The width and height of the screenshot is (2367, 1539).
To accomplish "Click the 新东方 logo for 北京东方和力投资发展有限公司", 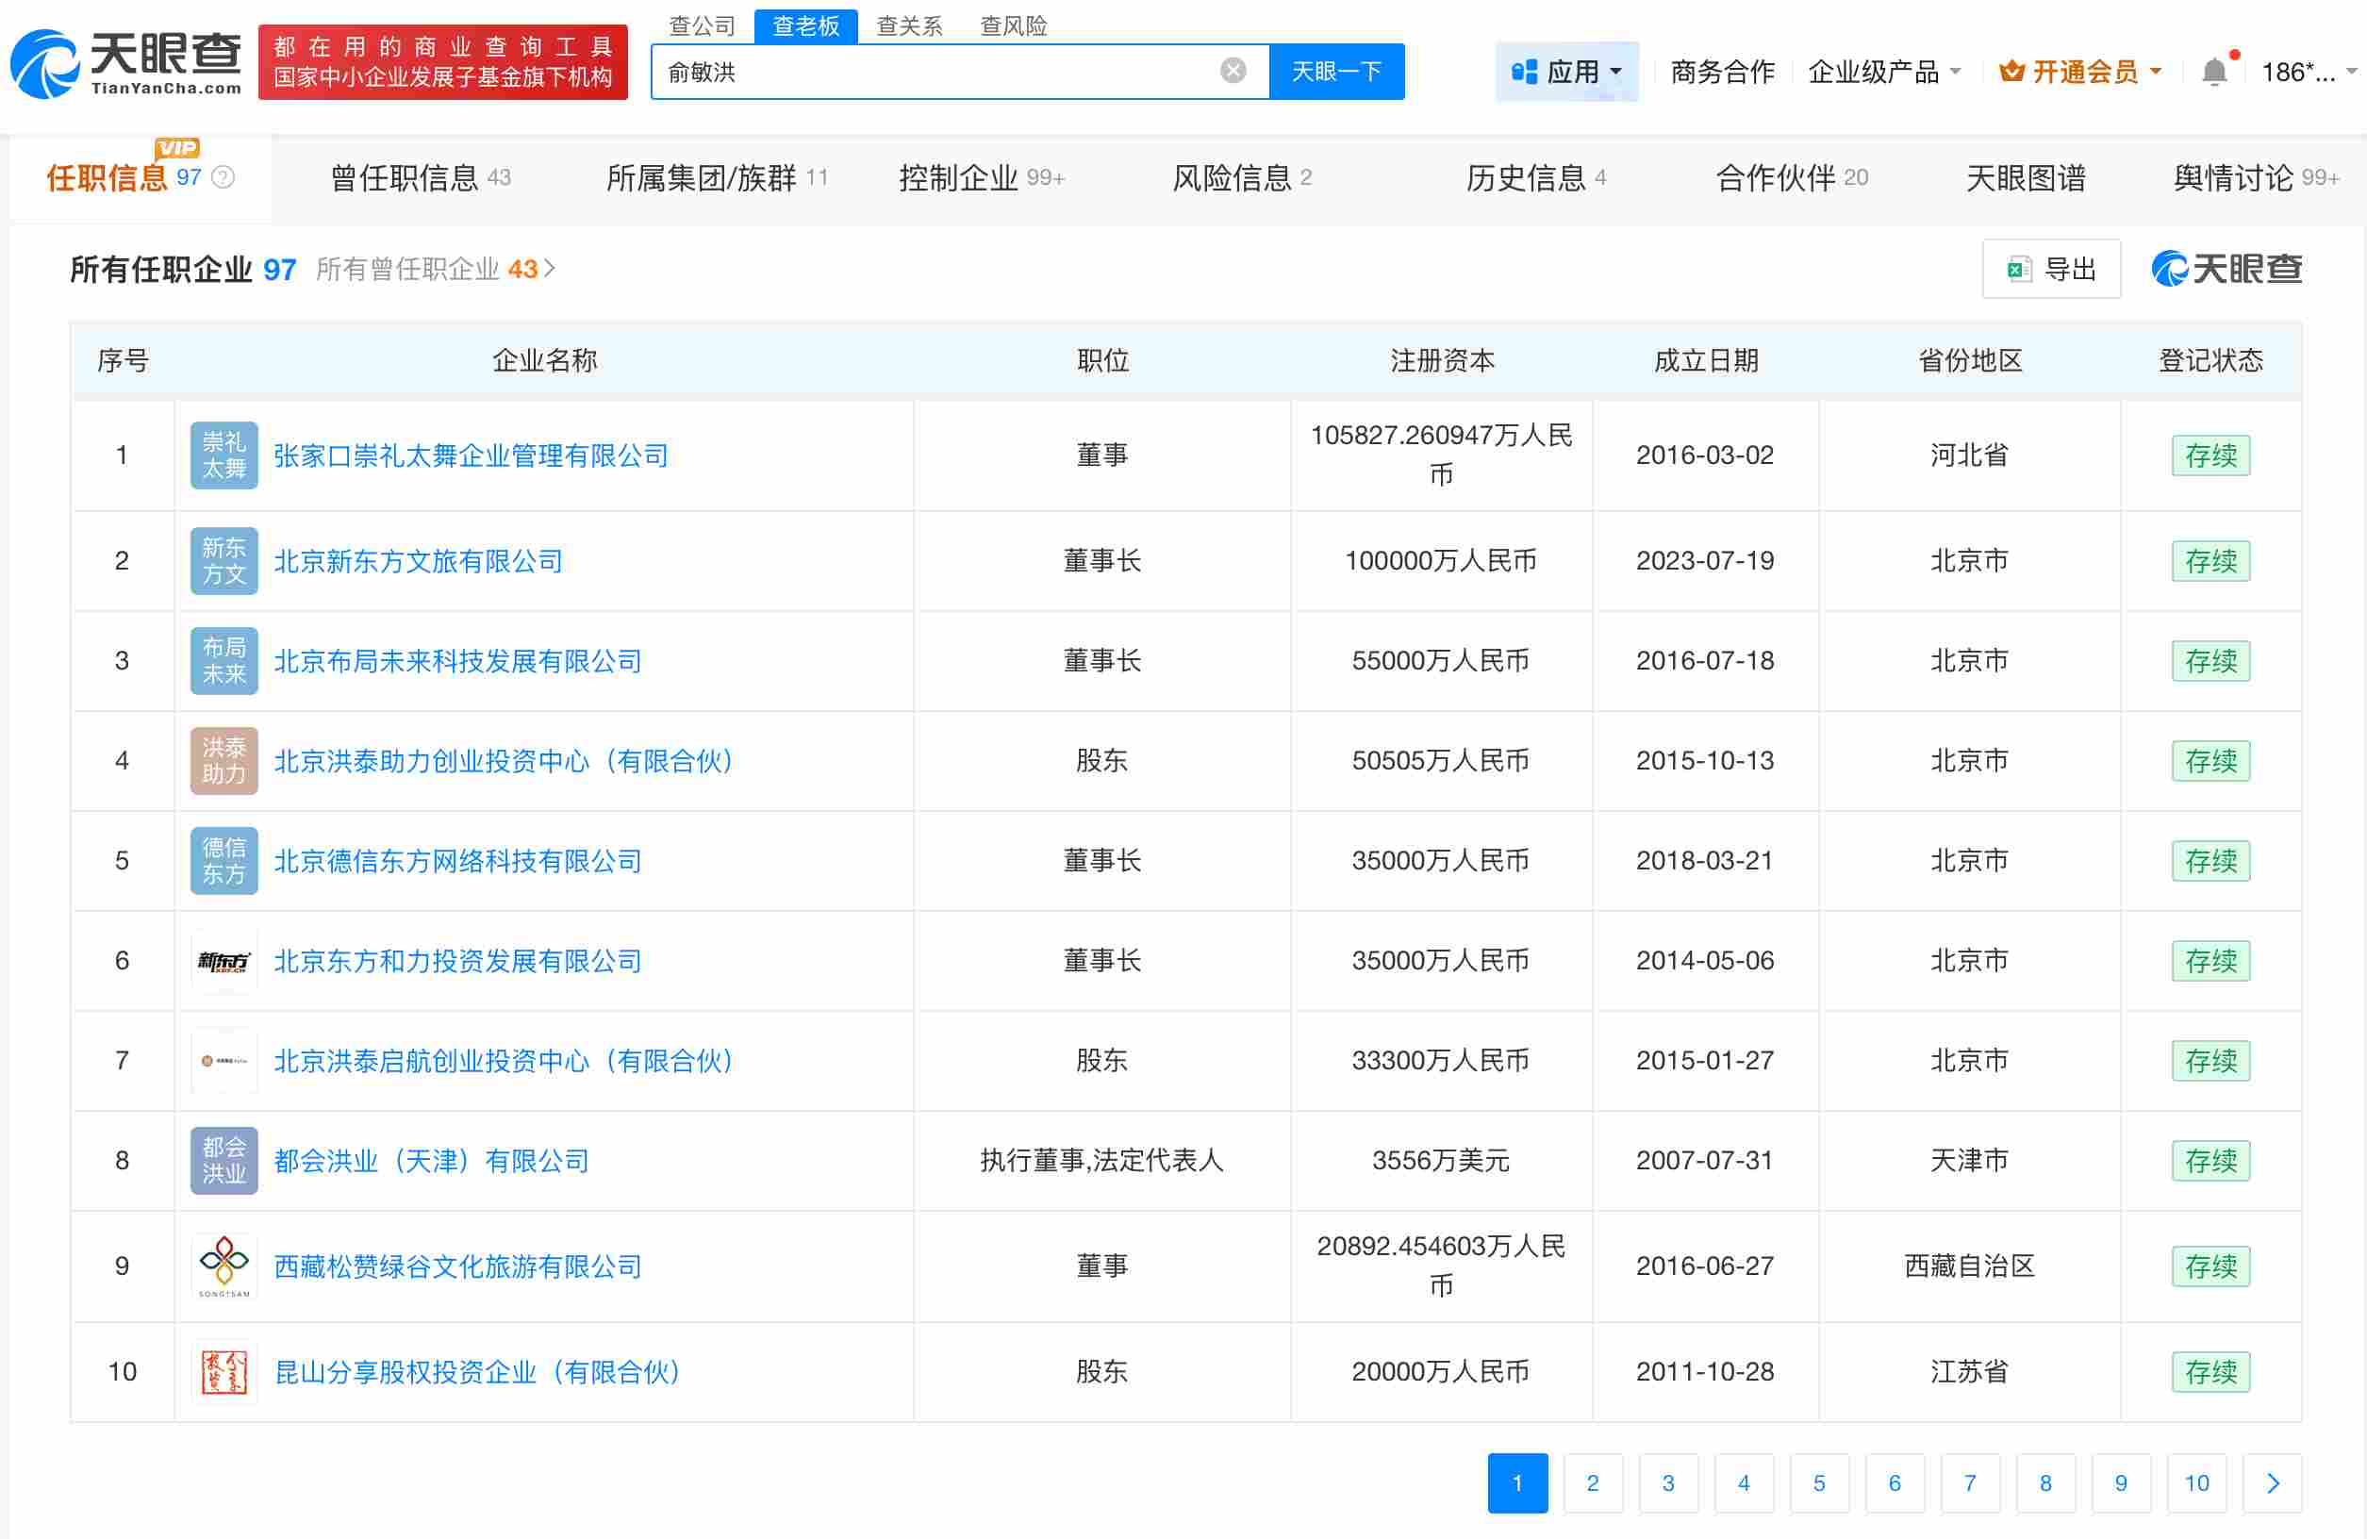I will (223, 960).
